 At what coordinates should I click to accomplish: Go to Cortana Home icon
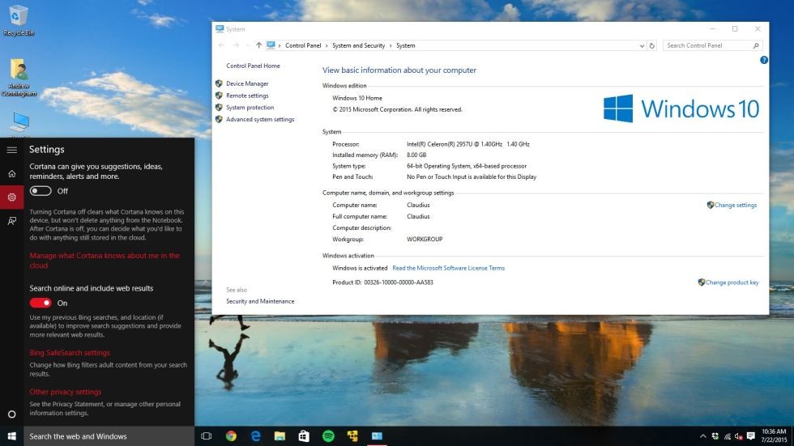[11, 173]
